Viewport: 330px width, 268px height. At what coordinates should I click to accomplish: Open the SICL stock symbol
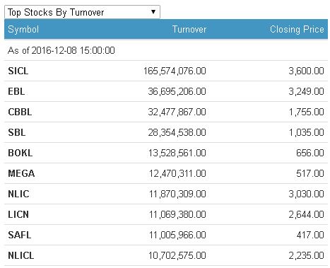click(18, 71)
